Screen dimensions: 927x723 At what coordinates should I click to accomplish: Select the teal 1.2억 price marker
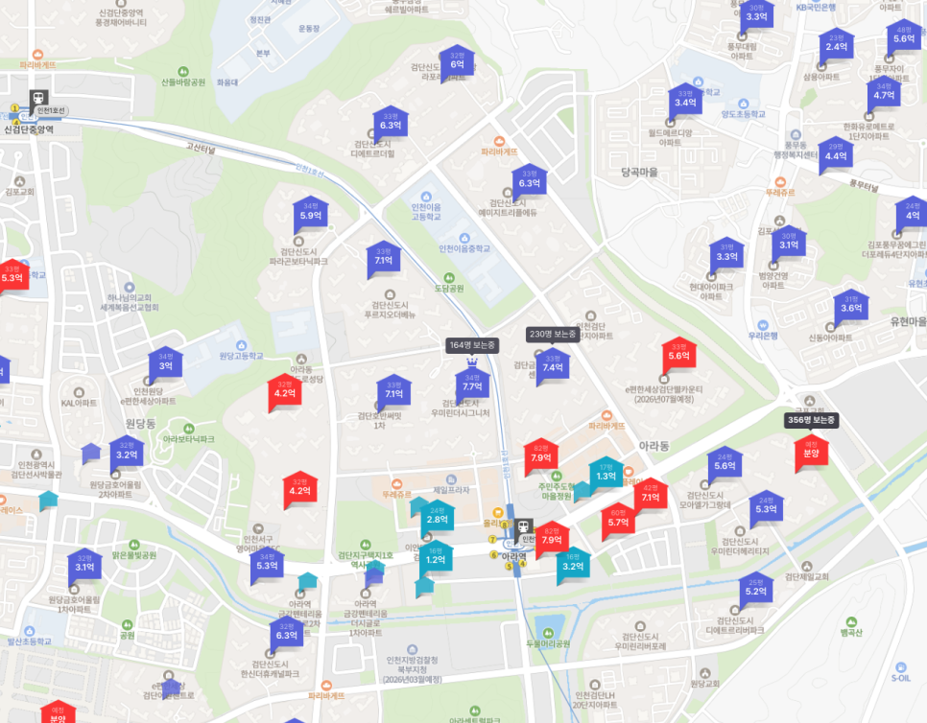click(x=435, y=558)
